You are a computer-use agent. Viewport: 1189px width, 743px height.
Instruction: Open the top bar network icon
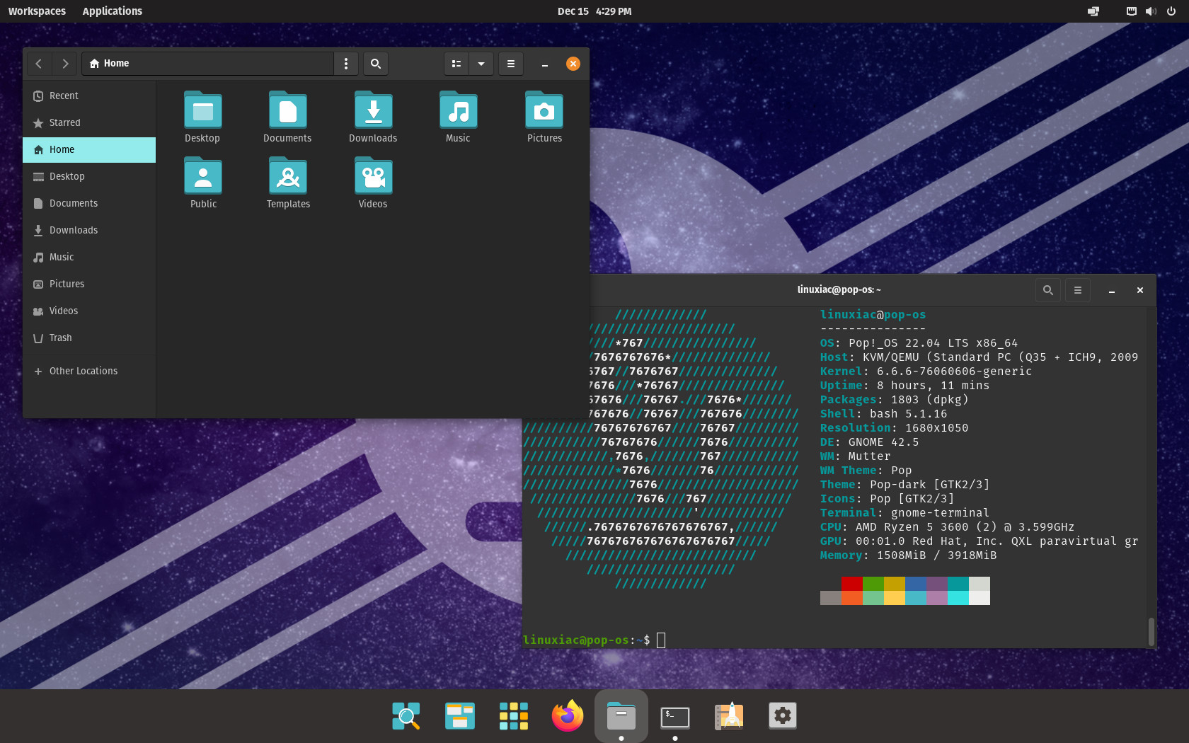tap(1131, 11)
